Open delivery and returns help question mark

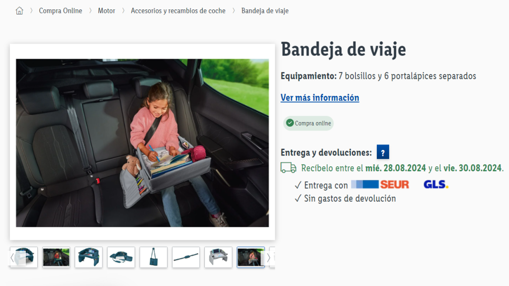383,152
